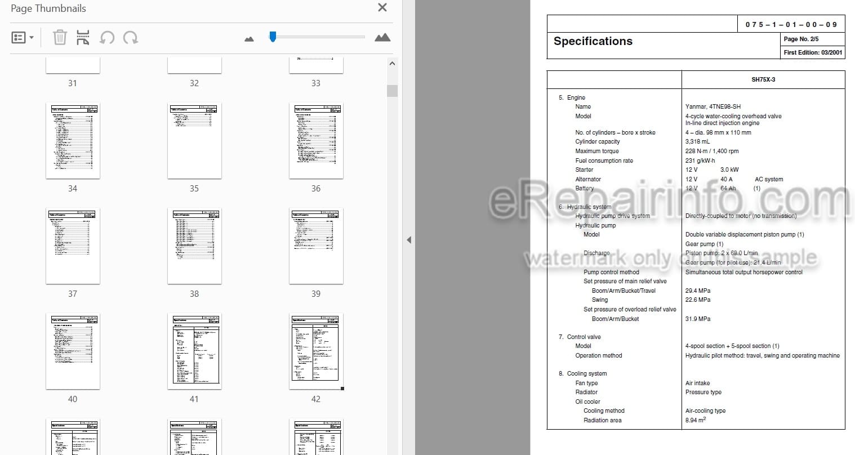855x455 pixels.
Task: Click the reduce thumbnail size icon
Action: tap(249, 39)
